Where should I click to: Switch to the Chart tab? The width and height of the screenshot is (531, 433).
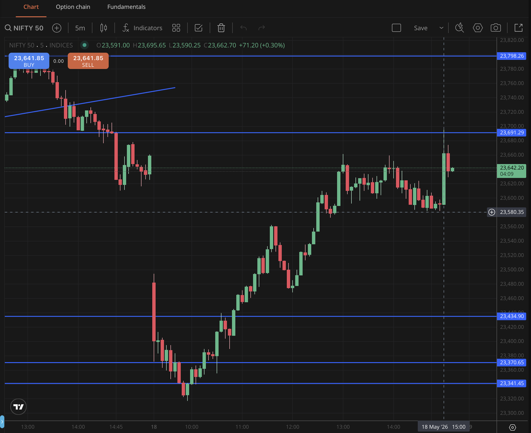coord(31,7)
